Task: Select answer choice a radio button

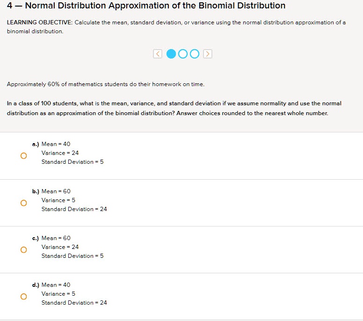Action: [x=23, y=156]
